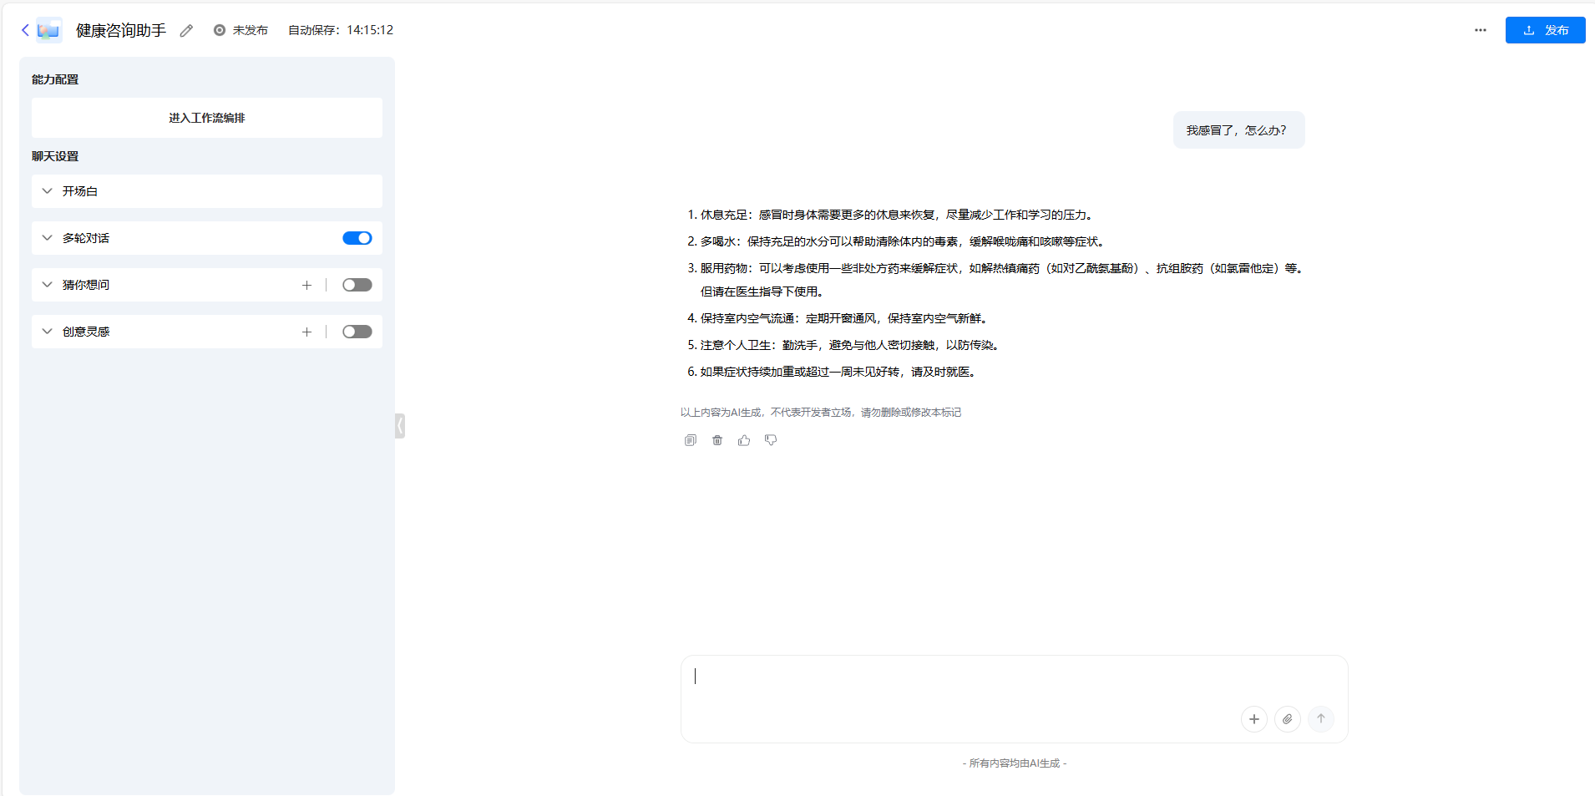
Task: Rename the app using the pencil icon
Action: [x=186, y=30]
